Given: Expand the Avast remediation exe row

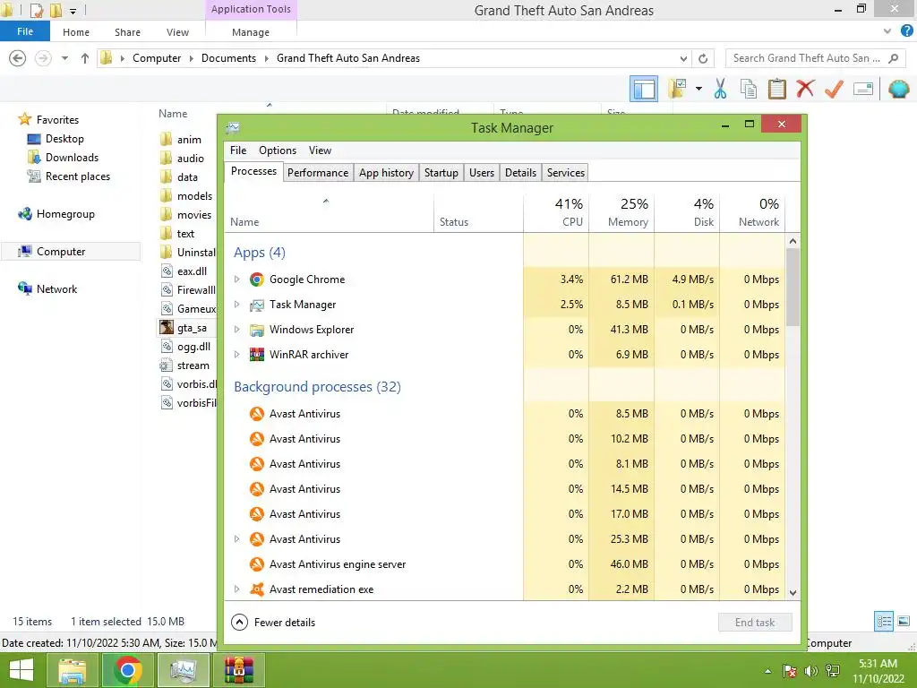Looking at the screenshot, I should 236,589.
